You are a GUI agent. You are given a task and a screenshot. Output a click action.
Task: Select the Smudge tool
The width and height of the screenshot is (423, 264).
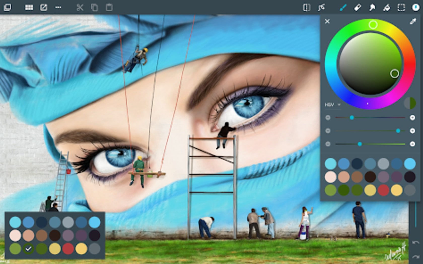coord(372,8)
